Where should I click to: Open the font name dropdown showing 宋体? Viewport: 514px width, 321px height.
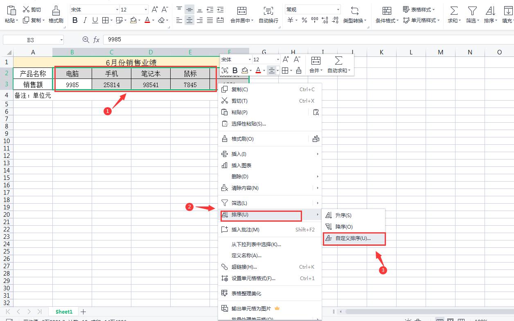[x=94, y=9]
